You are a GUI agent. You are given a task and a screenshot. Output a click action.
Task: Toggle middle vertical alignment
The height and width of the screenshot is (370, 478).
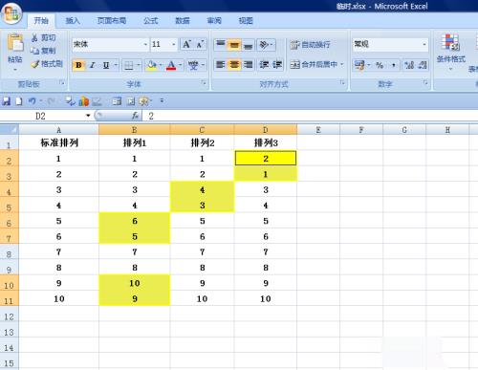tap(234, 44)
